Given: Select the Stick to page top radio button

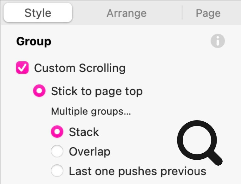Looking at the screenshot, I should (x=40, y=91).
